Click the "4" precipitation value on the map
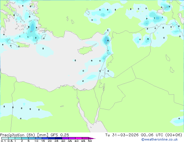The image size is (184, 142). [x=108, y=41]
